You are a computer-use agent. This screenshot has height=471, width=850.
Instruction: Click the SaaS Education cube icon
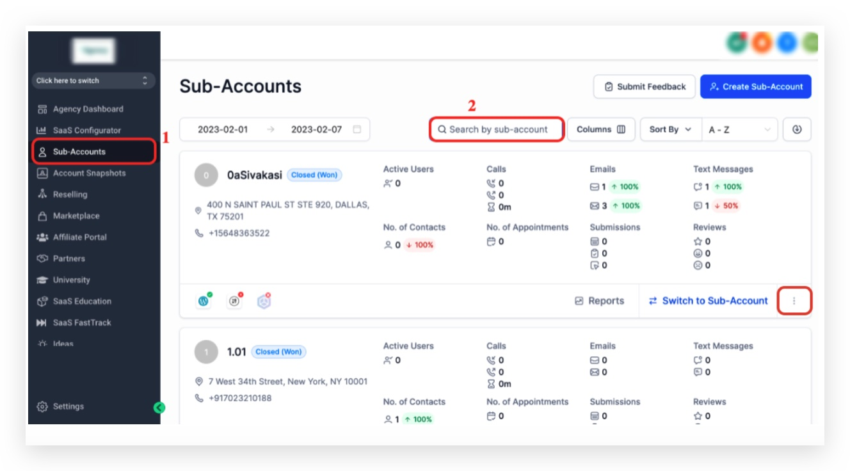click(x=42, y=301)
